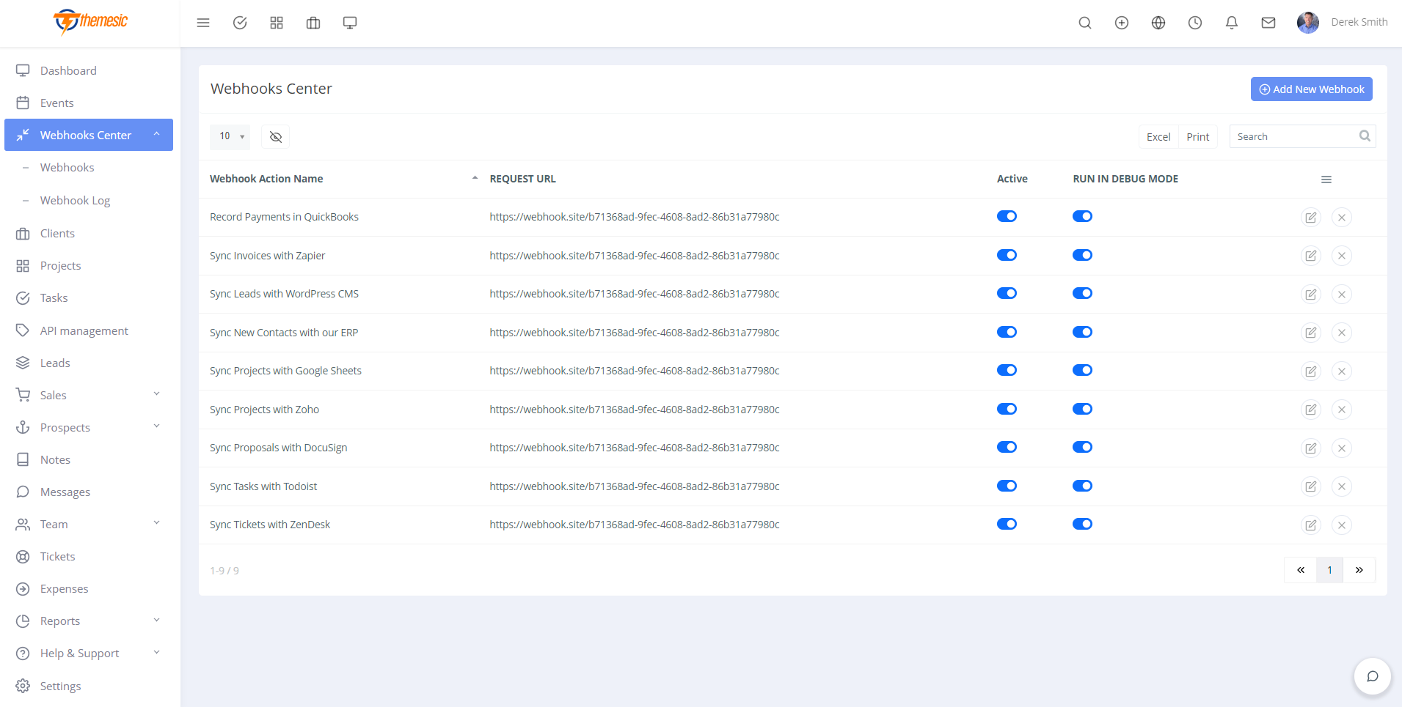Open the notifications bell icon
The image size is (1402, 707).
1231,23
